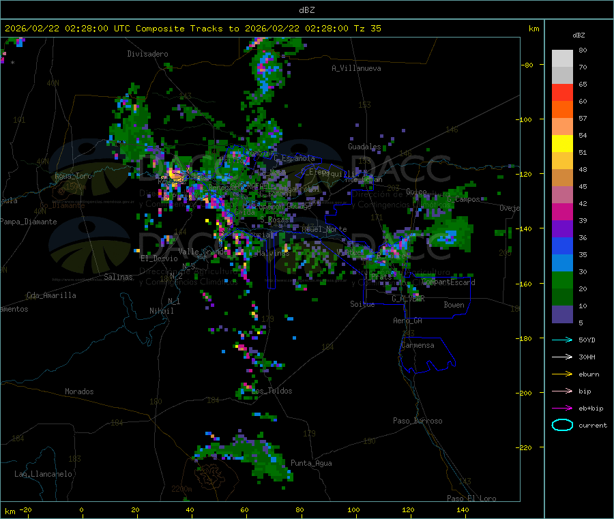
Task: Click the cyan 50YD arrow in legend
Action: point(562,340)
